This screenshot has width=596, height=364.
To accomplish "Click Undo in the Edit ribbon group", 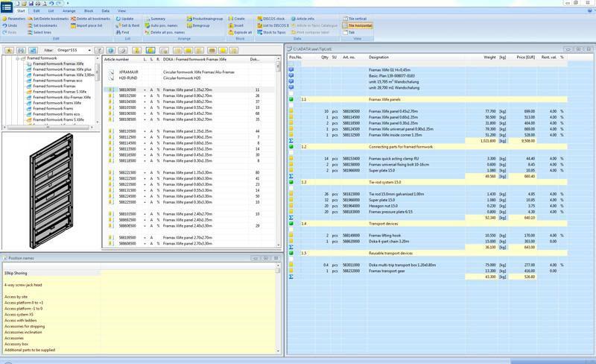I will (x=10, y=25).
